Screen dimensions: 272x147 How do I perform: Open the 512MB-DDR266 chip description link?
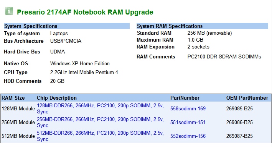(100, 136)
